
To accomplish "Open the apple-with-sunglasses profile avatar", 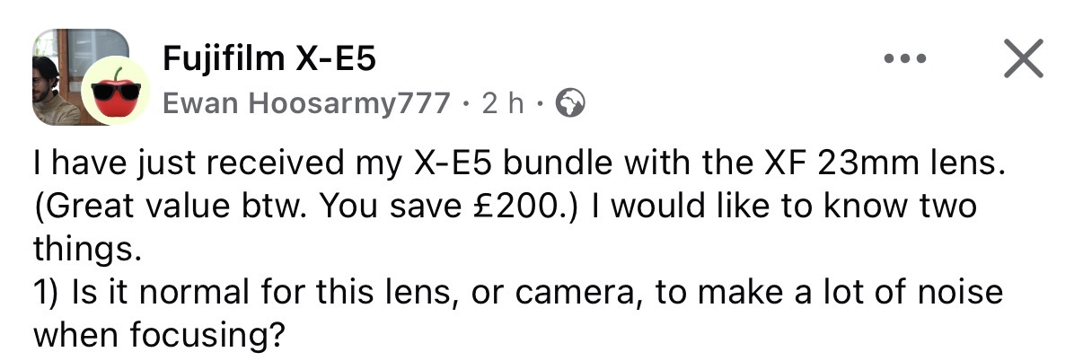I will click(x=116, y=94).
